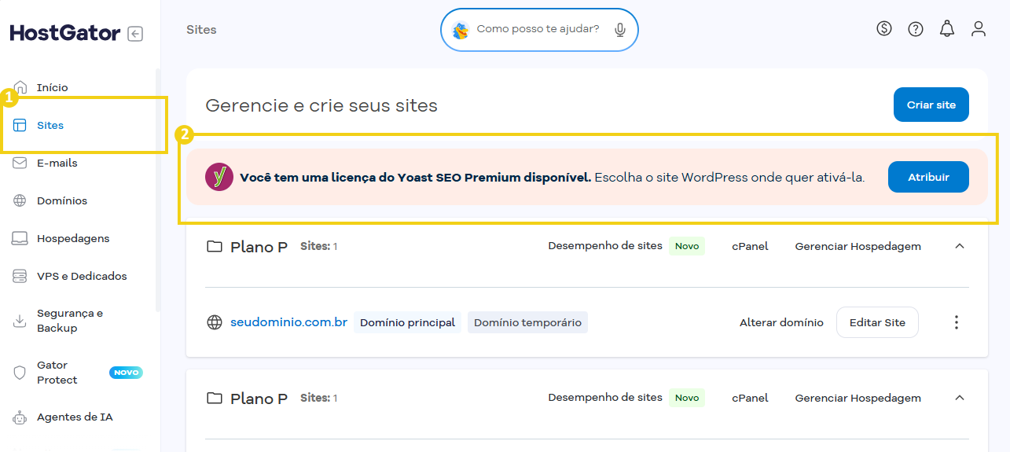
Task: Click the NOVO badge next to Gator Protect
Action: 126,373
